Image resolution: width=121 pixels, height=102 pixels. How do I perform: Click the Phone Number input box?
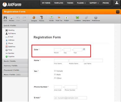71,87
